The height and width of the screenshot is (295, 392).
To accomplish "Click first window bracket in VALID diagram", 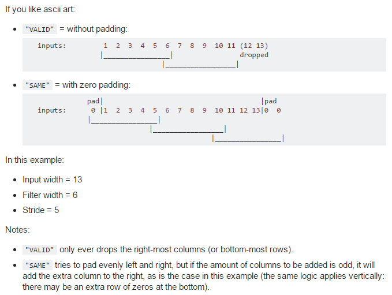I will pyautogui.click(x=137, y=55).
